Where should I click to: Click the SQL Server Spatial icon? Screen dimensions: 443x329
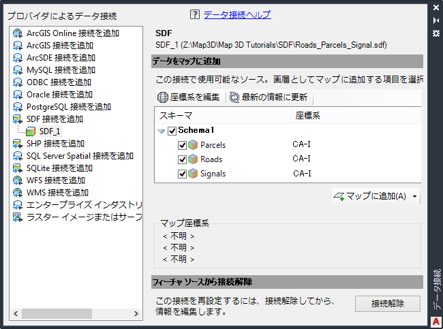tap(18, 156)
